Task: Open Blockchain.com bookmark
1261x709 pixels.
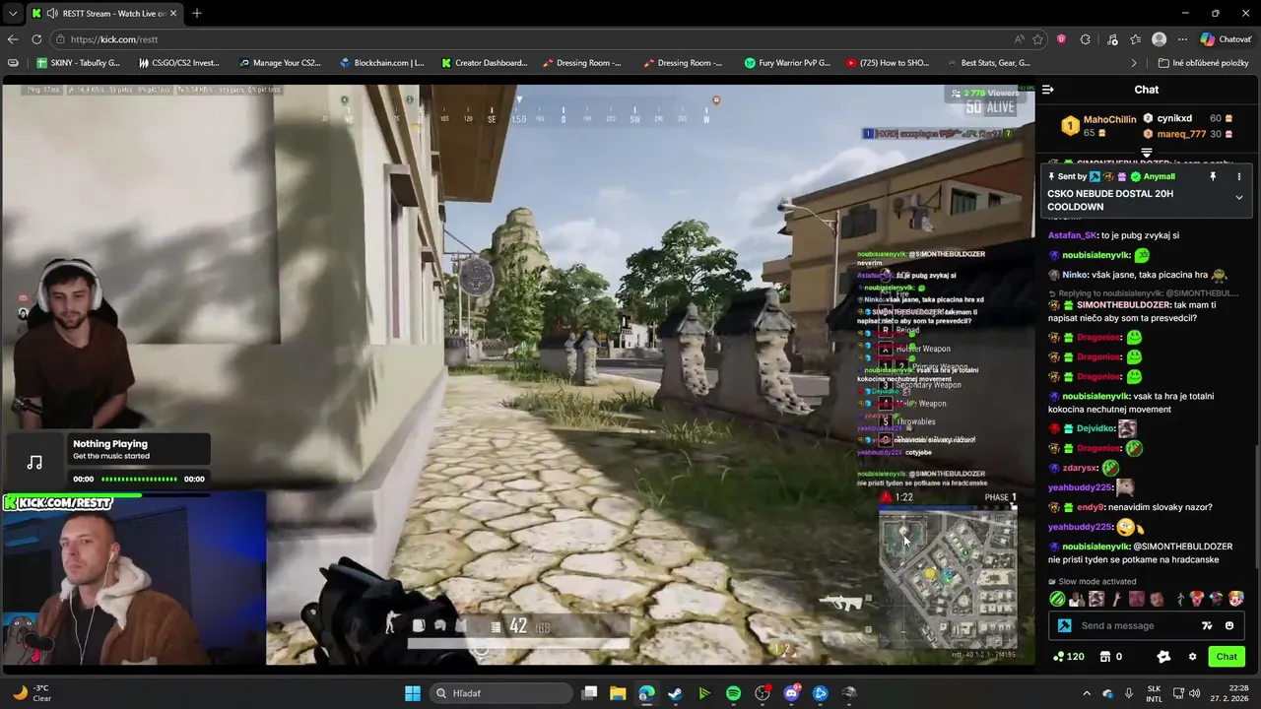Action: [x=381, y=63]
